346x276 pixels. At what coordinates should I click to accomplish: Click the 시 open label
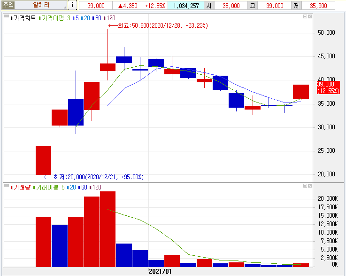click(x=209, y=6)
